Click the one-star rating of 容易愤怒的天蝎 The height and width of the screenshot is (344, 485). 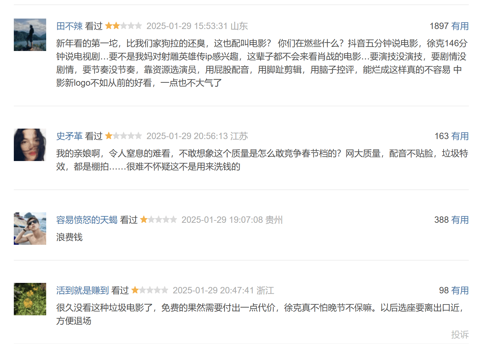point(159,219)
